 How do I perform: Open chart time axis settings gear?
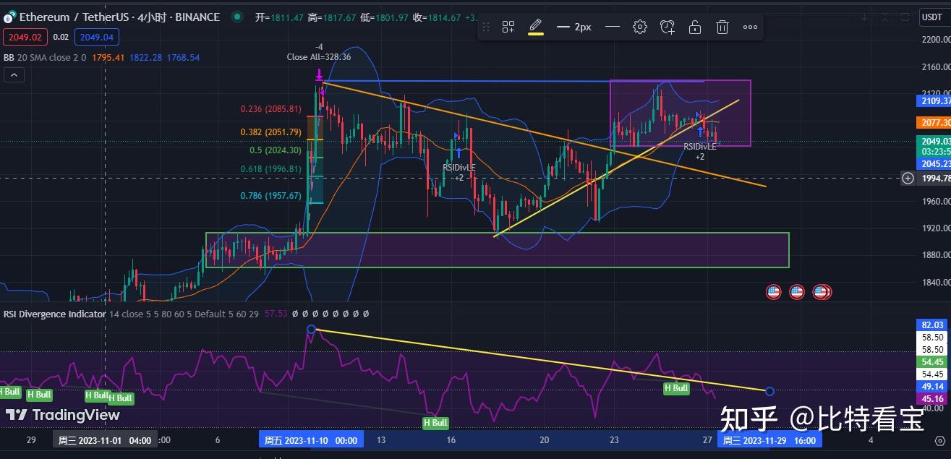click(939, 439)
